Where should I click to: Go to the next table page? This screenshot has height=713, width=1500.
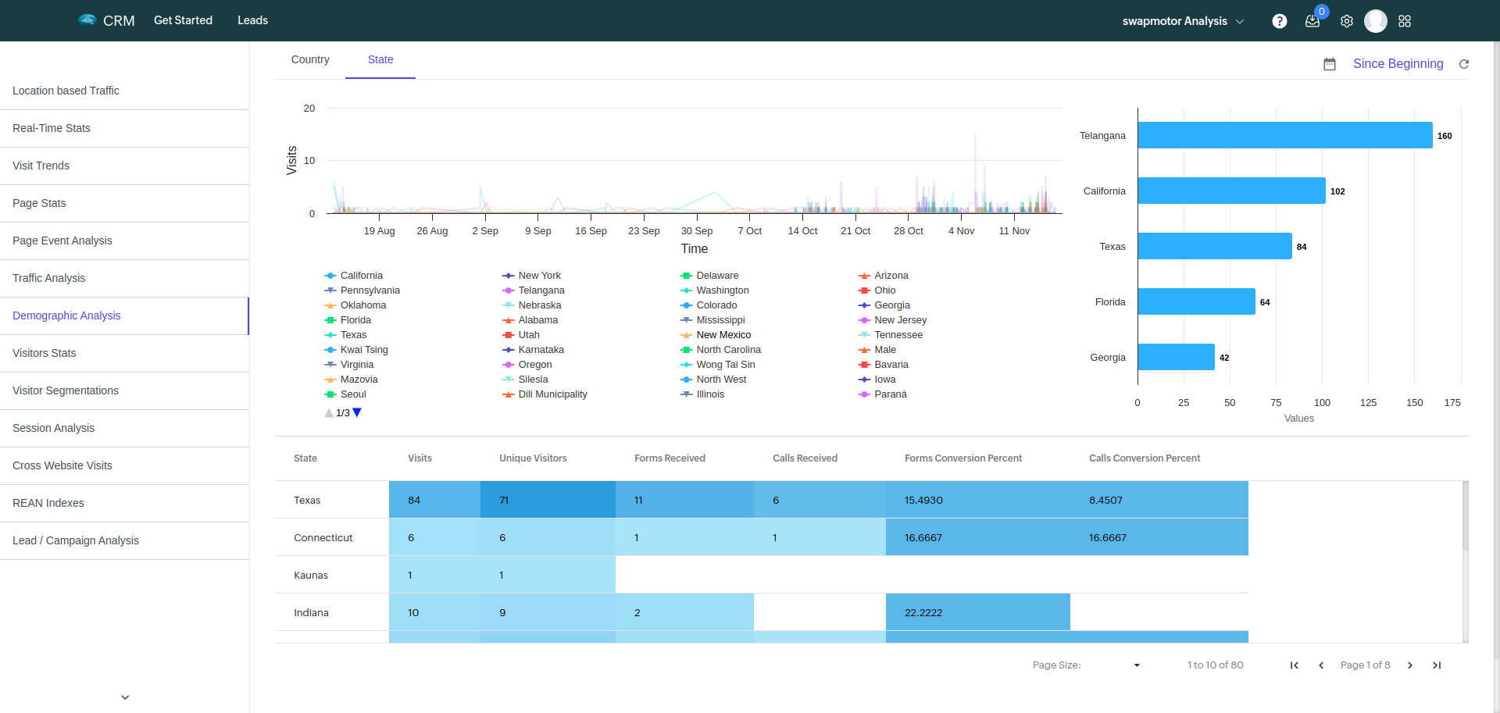1410,665
